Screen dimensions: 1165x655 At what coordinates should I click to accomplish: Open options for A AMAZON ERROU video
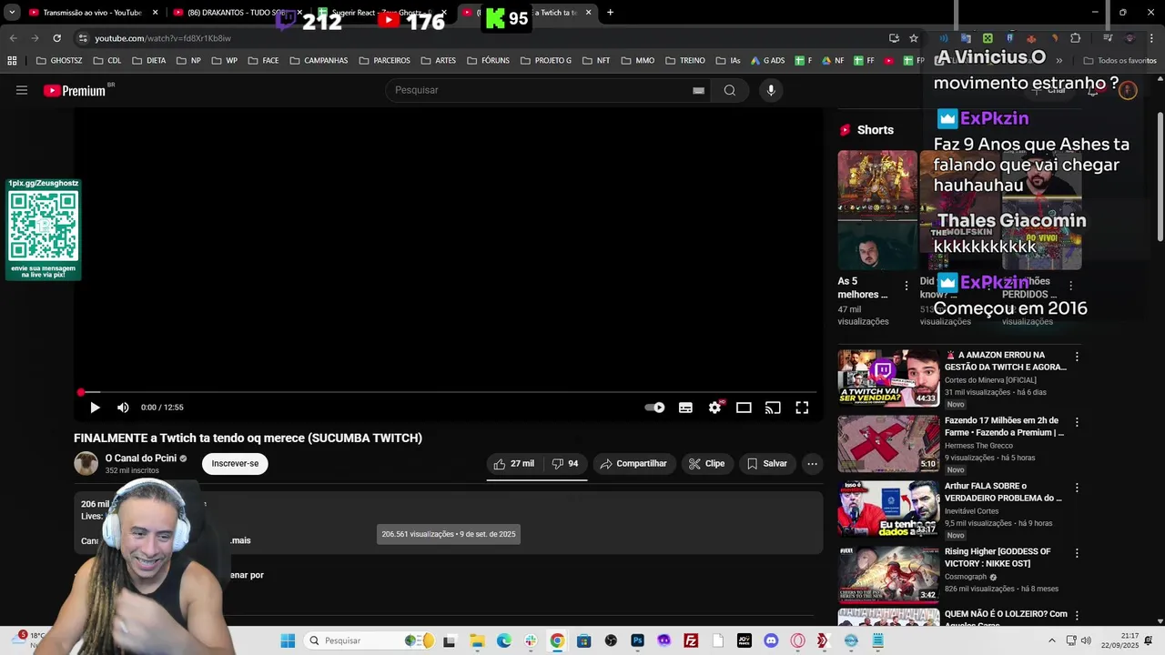pyautogui.click(x=1077, y=357)
